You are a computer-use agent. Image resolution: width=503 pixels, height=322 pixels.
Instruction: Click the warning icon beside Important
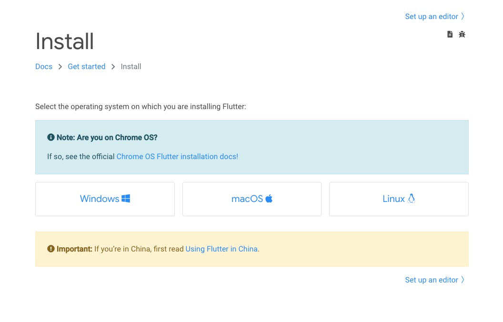(51, 249)
